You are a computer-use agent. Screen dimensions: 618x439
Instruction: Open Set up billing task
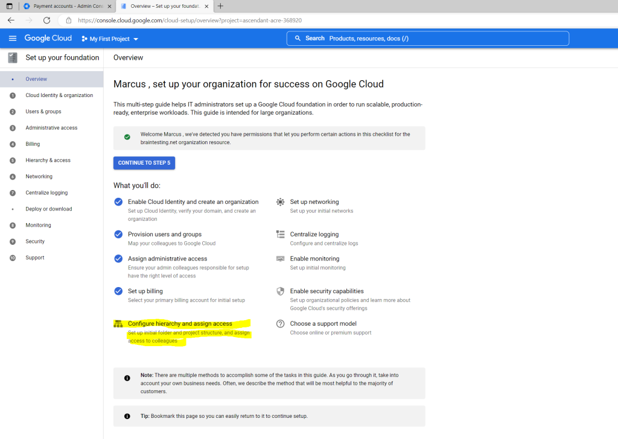click(x=145, y=291)
